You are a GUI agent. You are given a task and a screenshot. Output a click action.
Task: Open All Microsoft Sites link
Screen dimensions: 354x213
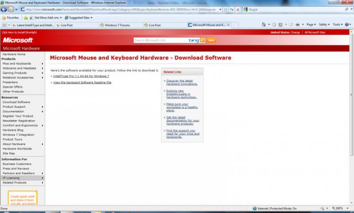point(315,33)
